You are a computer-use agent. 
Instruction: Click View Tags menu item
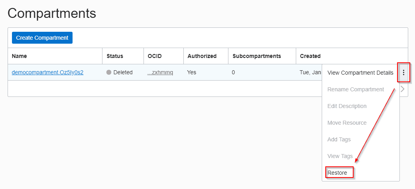pyautogui.click(x=340, y=156)
